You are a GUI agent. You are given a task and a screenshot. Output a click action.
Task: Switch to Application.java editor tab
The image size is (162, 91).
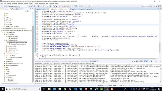point(41,9)
